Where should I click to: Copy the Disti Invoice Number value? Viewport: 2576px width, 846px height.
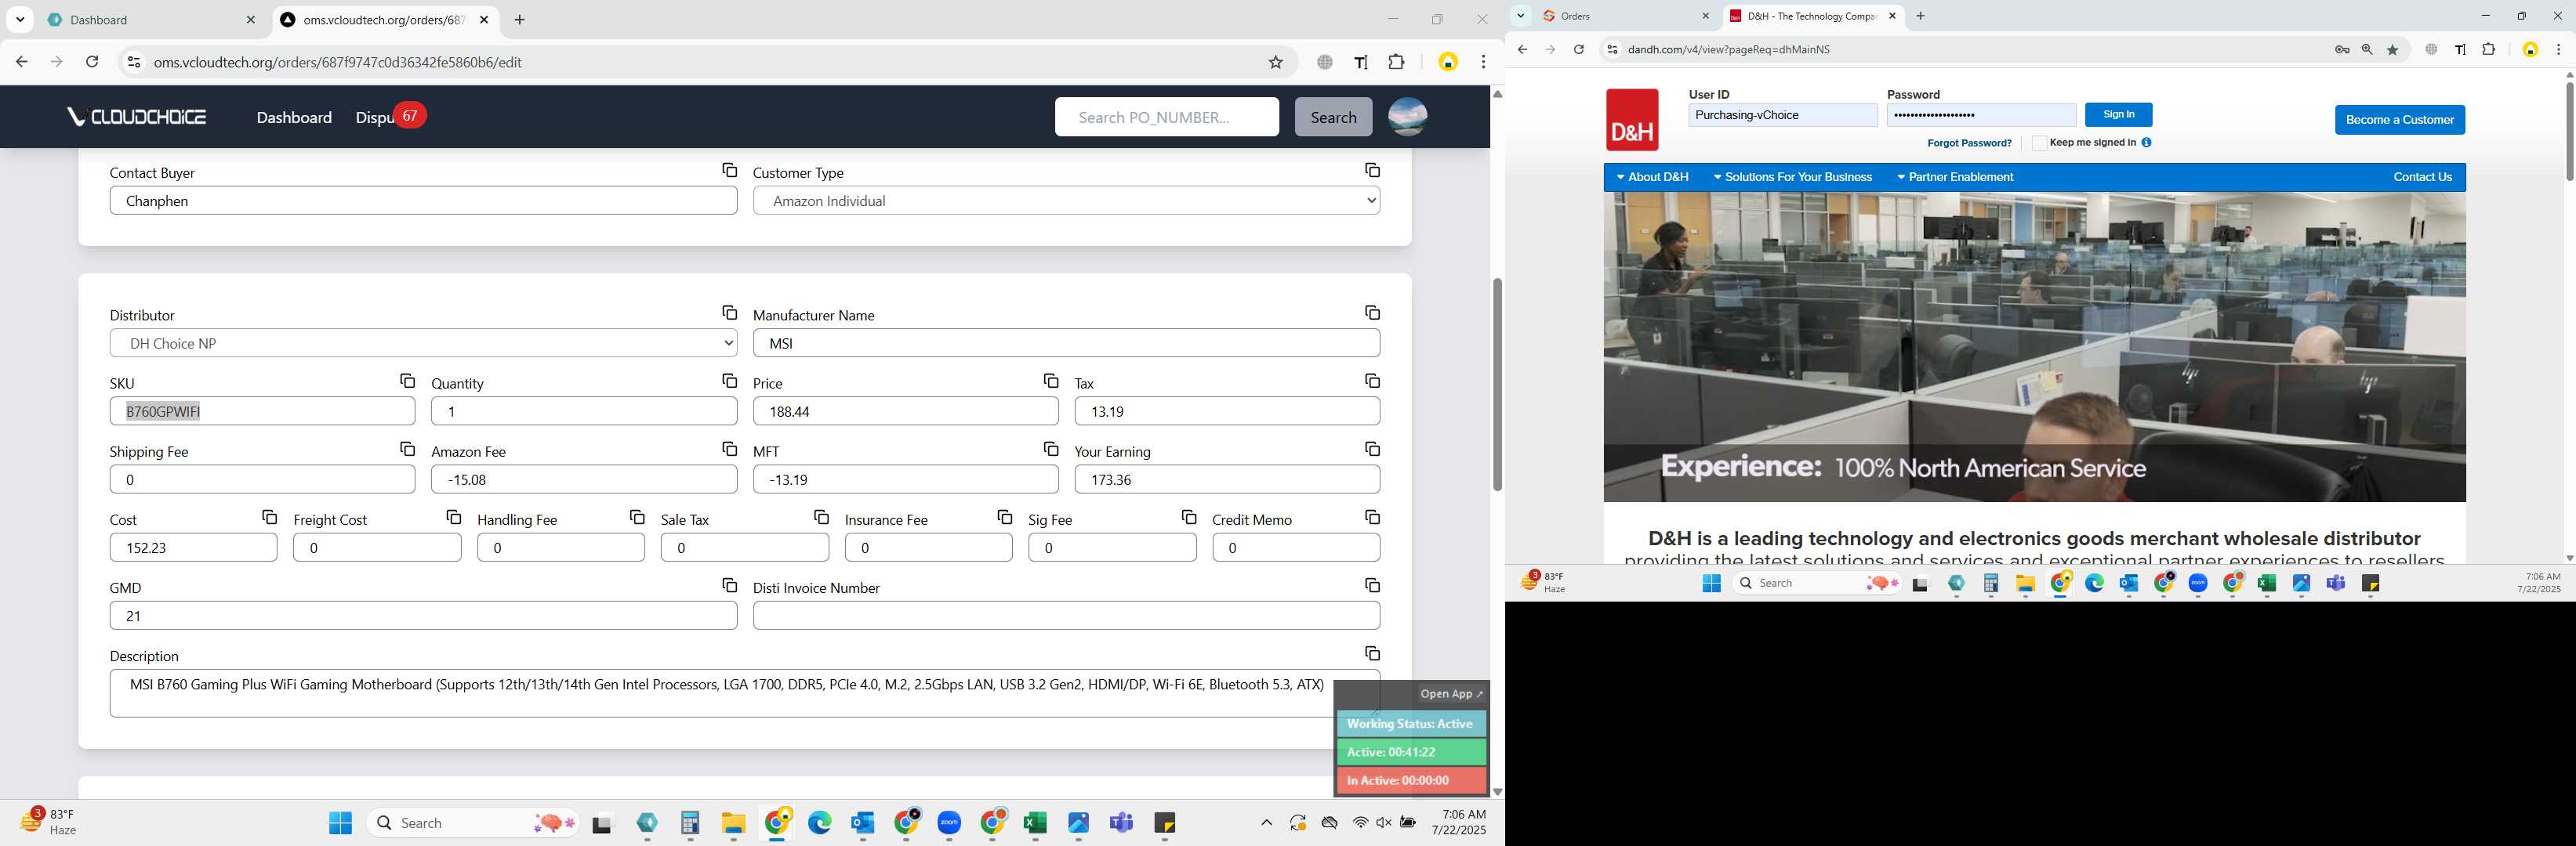click(x=1372, y=585)
